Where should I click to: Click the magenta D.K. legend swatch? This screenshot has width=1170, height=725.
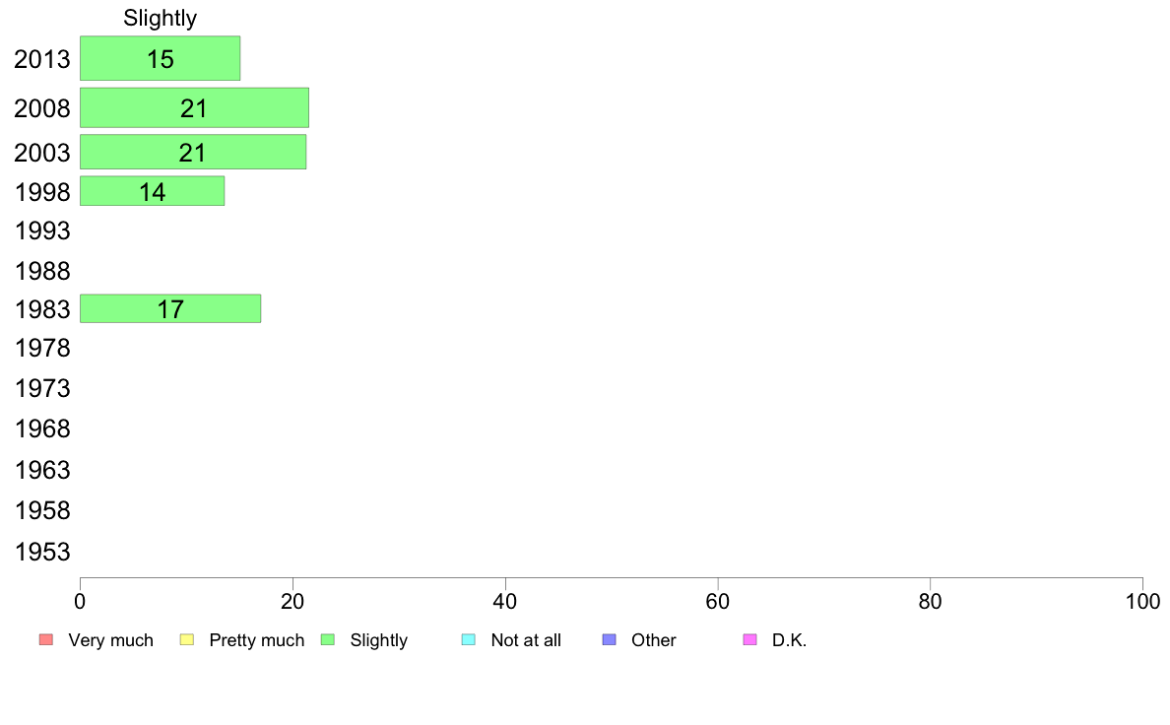click(750, 640)
